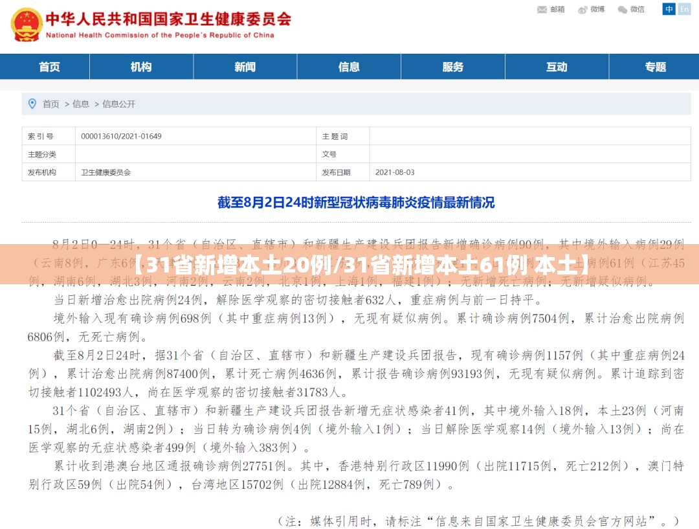Click the overlay banner 31省新增本土20例
Screen dimensions: 699x529
coord(349,264)
